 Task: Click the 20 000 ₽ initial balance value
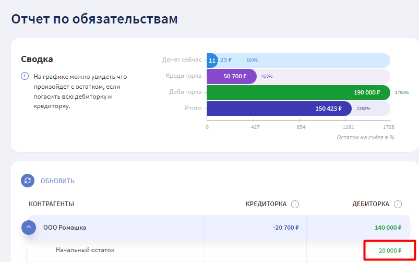tap(390, 251)
